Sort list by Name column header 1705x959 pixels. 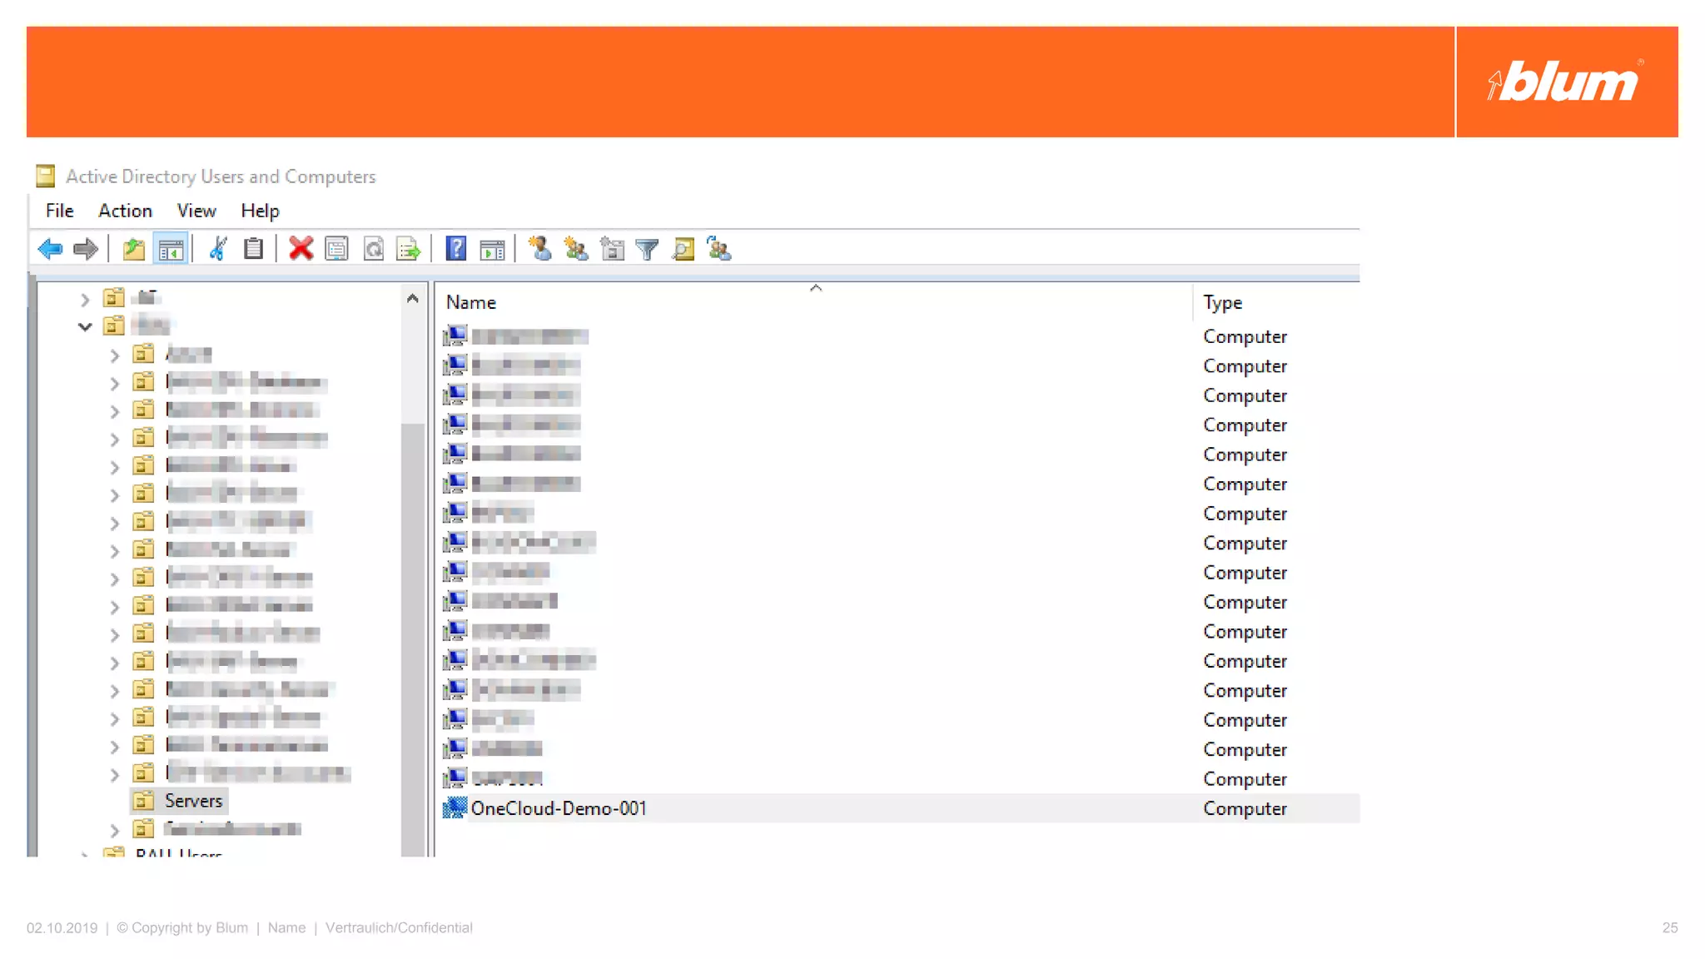pyautogui.click(x=471, y=302)
